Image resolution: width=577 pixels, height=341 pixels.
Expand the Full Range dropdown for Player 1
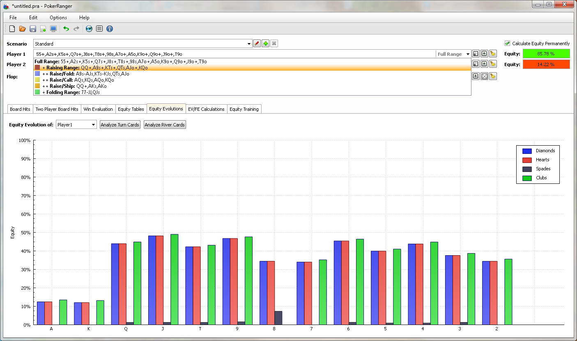point(453,54)
